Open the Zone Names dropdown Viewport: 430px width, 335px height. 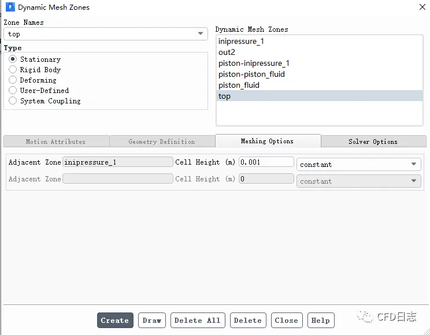pos(201,34)
